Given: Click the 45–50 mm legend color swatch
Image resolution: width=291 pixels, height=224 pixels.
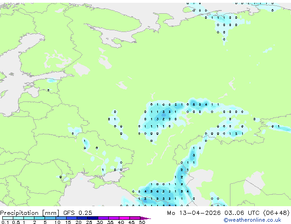Looking at the screenshot, I should [135, 218].
